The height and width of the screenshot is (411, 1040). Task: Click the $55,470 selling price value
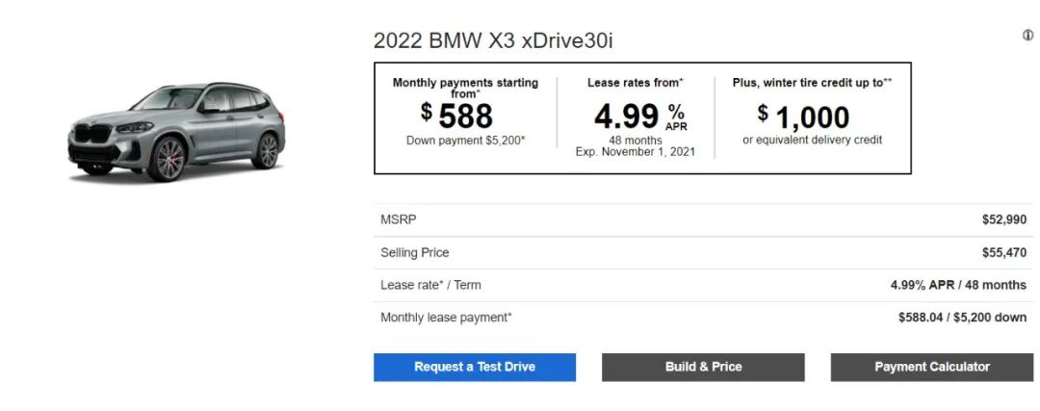pos(1004,252)
